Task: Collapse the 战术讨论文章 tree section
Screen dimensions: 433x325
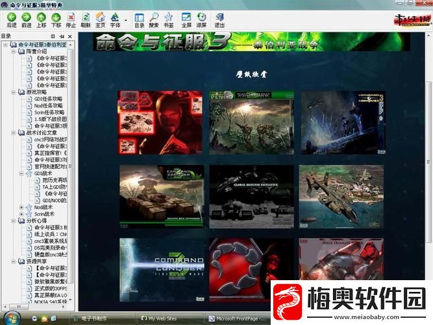Action: coord(13,133)
